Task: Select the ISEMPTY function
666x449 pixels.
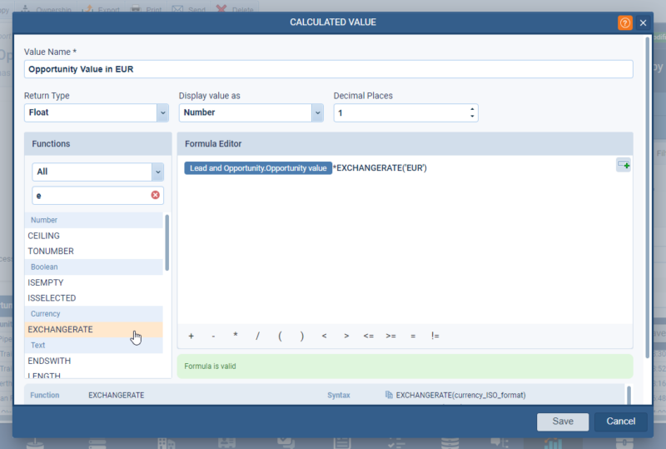Action: (93, 282)
